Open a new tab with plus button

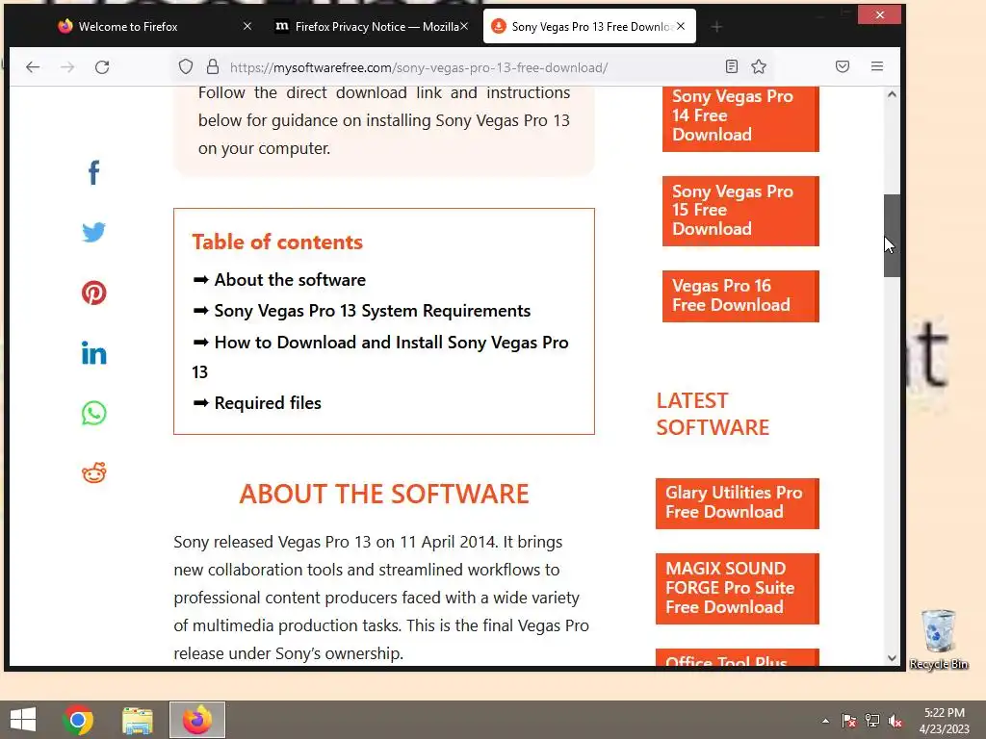[716, 26]
